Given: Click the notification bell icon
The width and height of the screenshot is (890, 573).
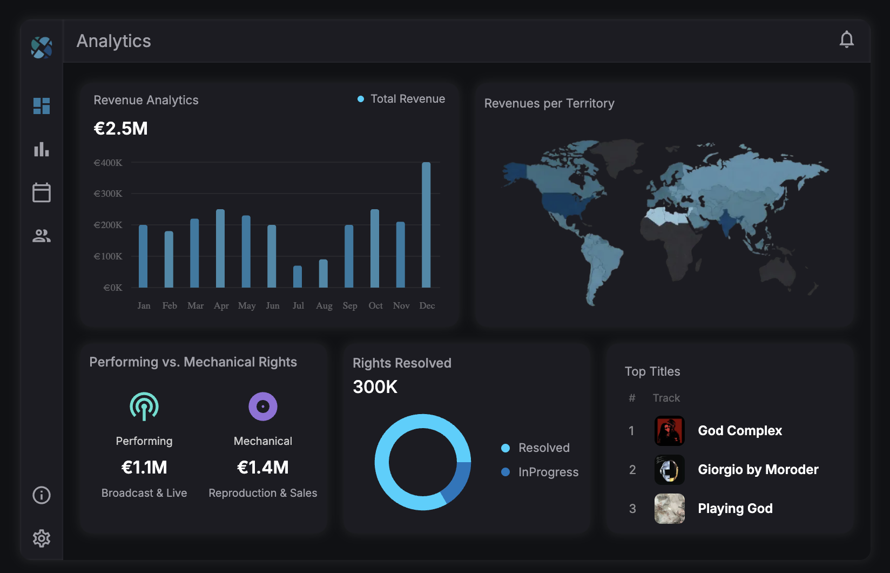Looking at the screenshot, I should point(847,39).
